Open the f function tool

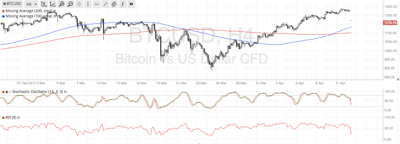pyautogui.click(x=123, y=4)
